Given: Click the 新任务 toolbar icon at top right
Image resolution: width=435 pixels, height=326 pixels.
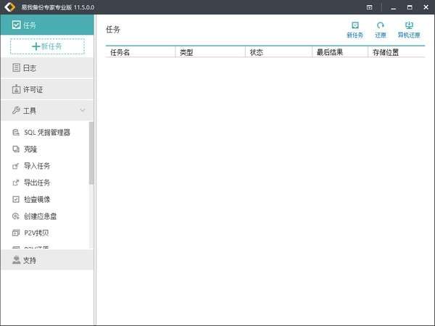Looking at the screenshot, I should point(355,30).
